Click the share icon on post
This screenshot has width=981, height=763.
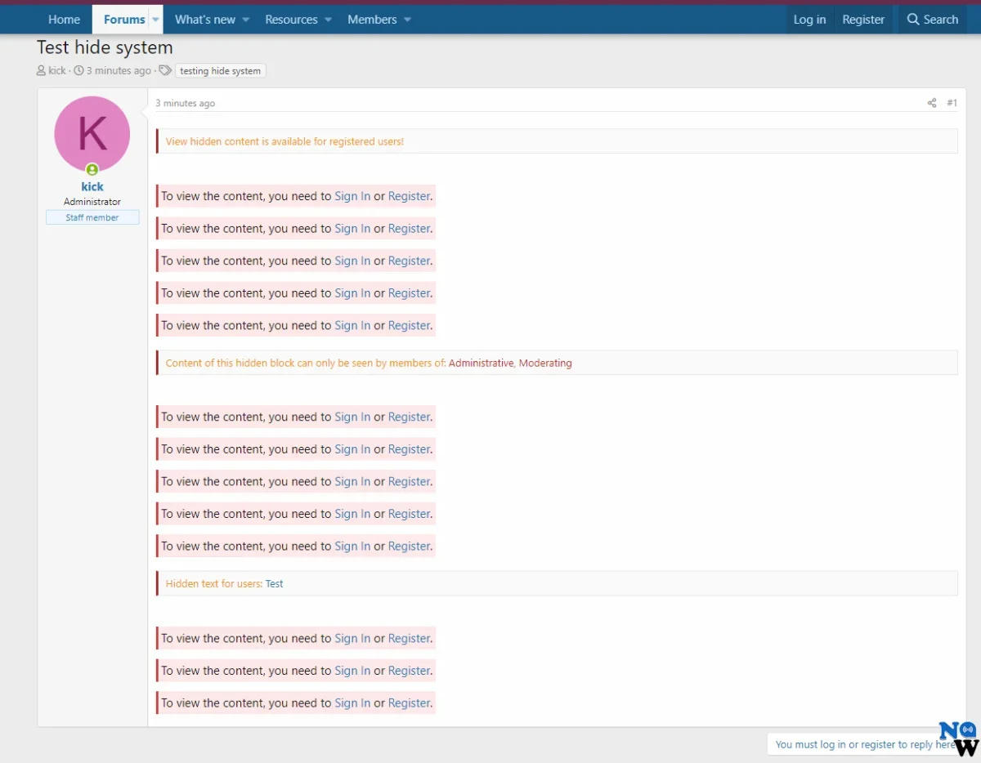931,103
